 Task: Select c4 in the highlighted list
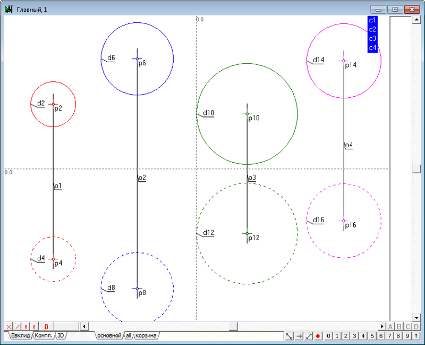pos(372,48)
